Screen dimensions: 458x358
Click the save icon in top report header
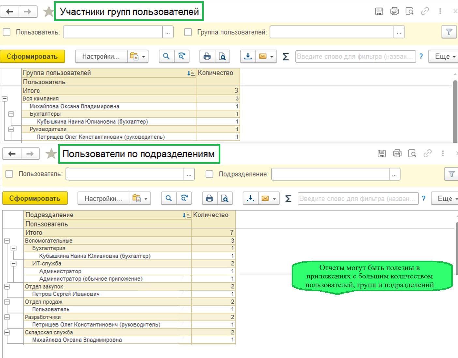point(379,11)
